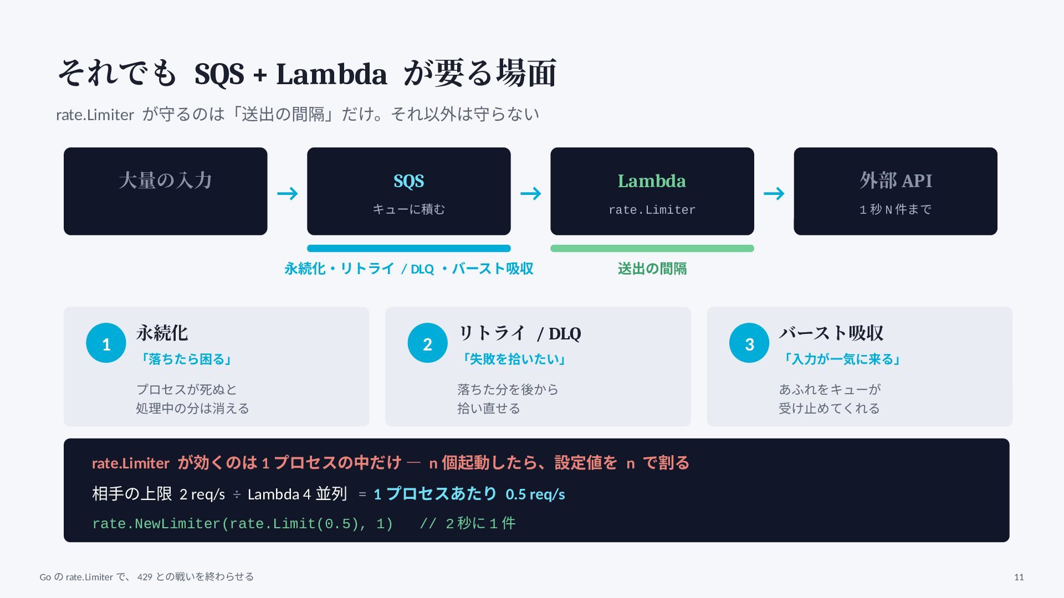Click the arrow between SQS and Lambda
The height and width of the screenshot is (598, 1064).
(x=530, y=193)
